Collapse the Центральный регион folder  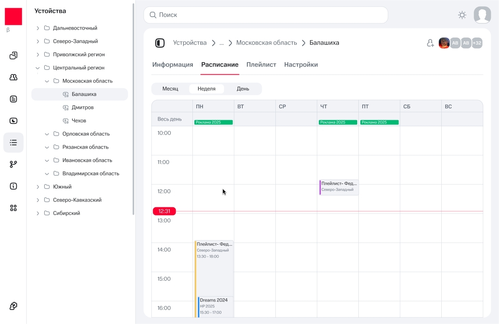[x=38, y=68]
